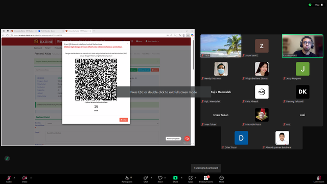Expand Share options arrow
This screenshot has width=327, height=184.
(182, 178)
